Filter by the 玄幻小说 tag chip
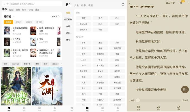Image resolution: width=190 pixels, height=112 pixels. click(15, 64)
